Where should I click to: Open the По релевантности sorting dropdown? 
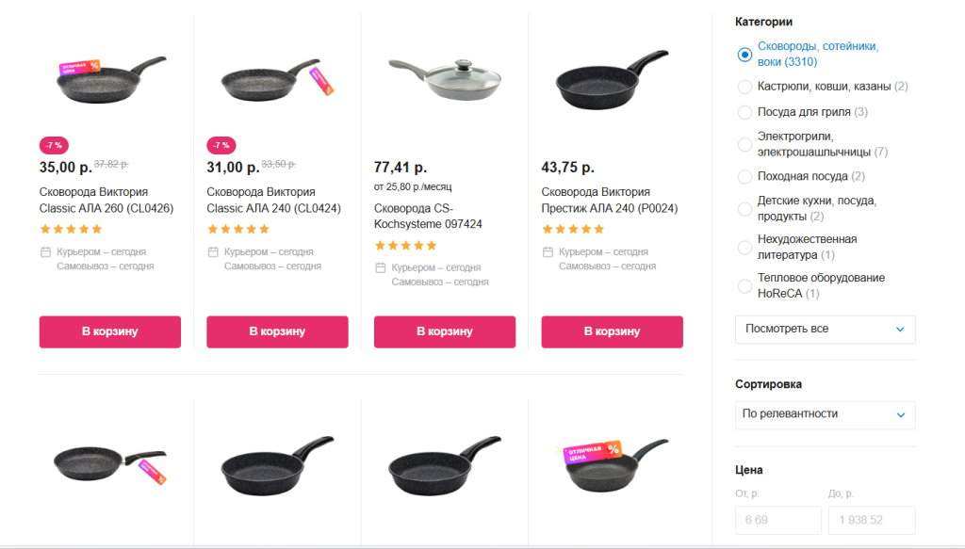point(825,414)
